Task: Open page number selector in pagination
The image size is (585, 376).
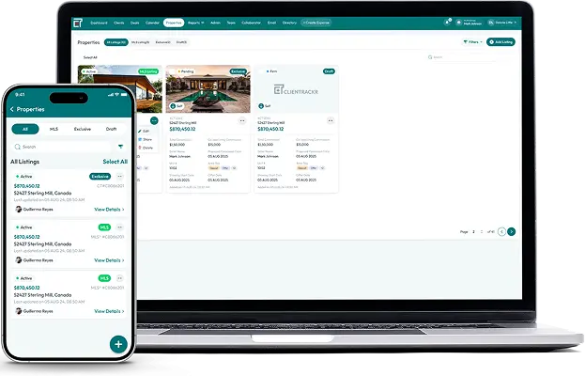Action: tap(477, 232)
